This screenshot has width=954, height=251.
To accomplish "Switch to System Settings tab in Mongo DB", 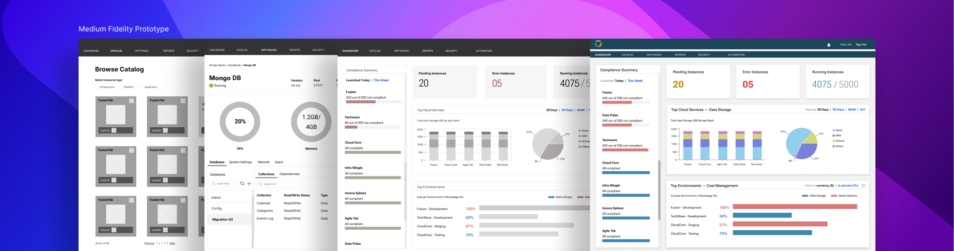I will (241, 162).
